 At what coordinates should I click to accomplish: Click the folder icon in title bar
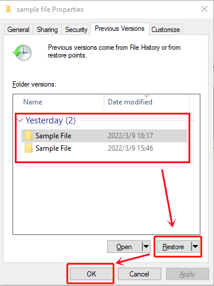pyautogui.click(x=8, y=9)
